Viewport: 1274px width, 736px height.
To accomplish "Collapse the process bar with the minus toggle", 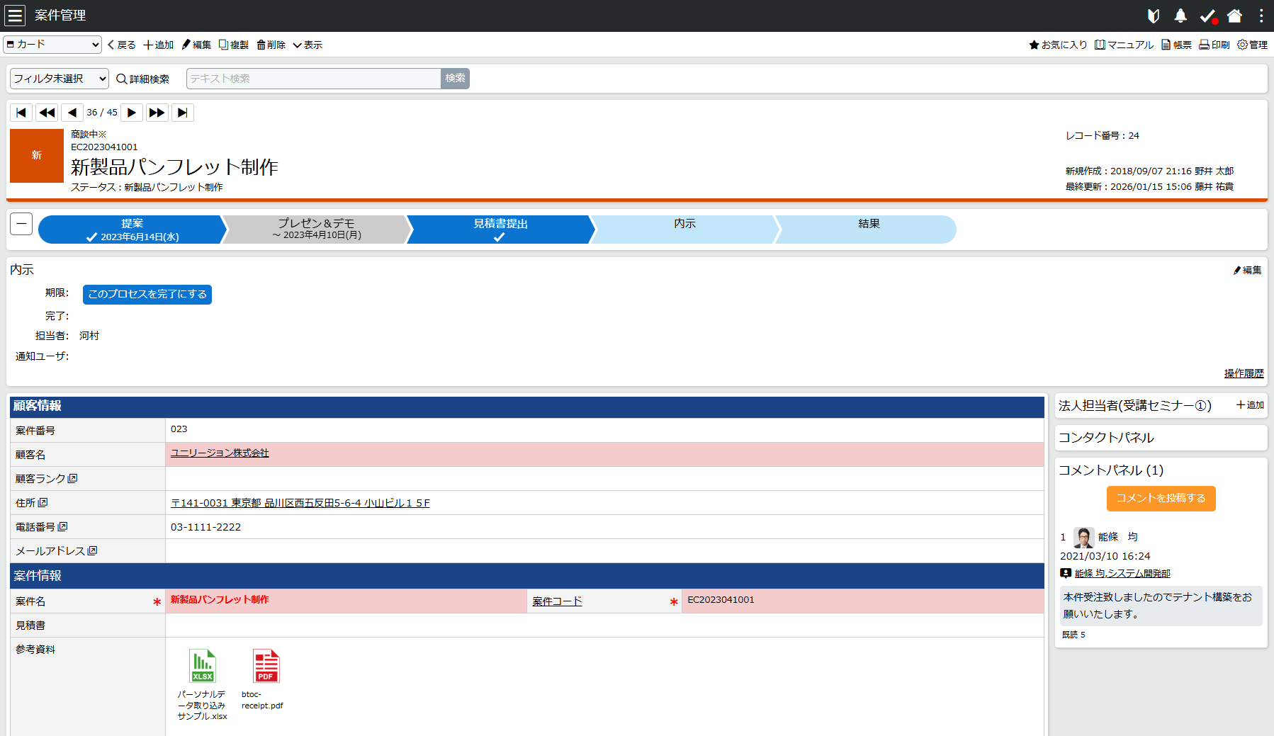I will (x=21, y=223).
